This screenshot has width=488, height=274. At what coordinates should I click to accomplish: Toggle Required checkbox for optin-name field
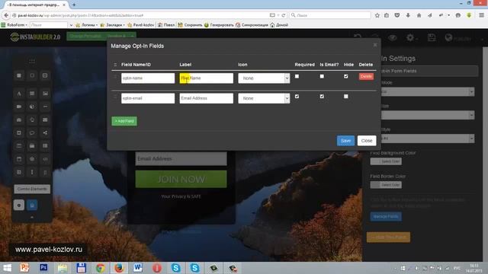(x=297, y=76)
